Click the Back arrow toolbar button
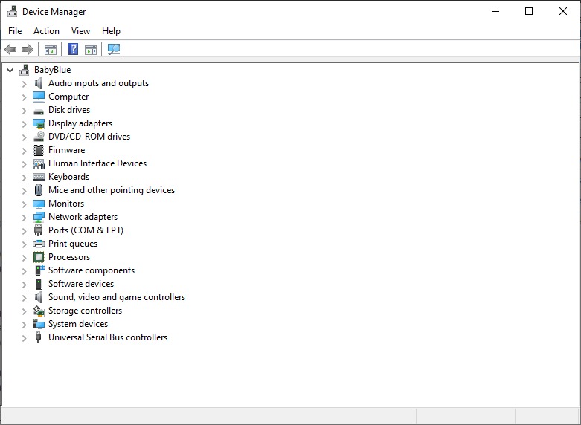The height and width of the screenshot is (425, 581). click(10, 50)
